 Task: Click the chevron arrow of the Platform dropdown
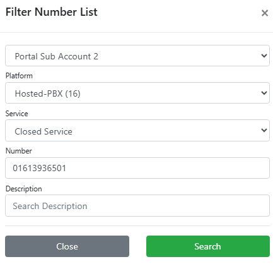[264, 93]
